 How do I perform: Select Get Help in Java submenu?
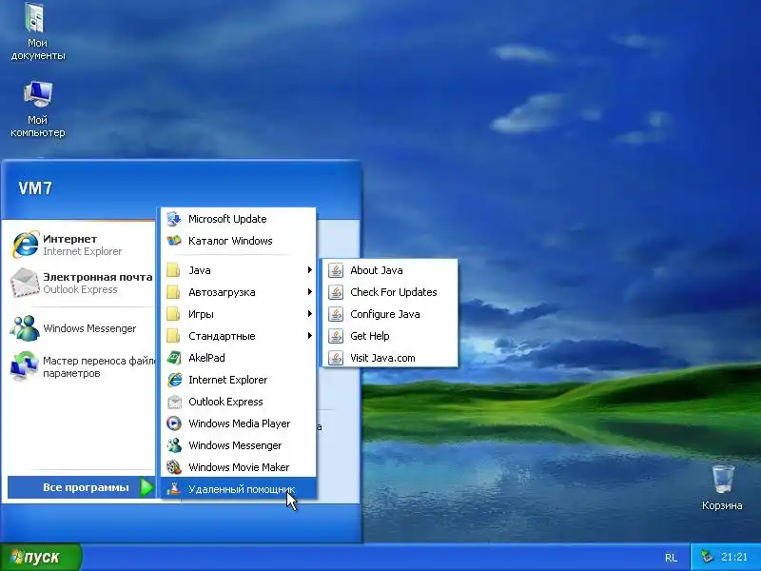[x=390, y=336]
